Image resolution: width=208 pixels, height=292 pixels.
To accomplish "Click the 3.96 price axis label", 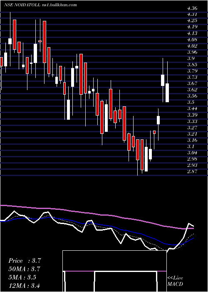I will coord(192,52).
